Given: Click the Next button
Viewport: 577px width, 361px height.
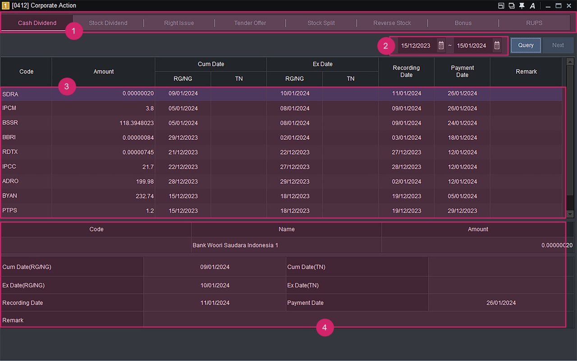Looking at the screenshot, I should point(558,45).
